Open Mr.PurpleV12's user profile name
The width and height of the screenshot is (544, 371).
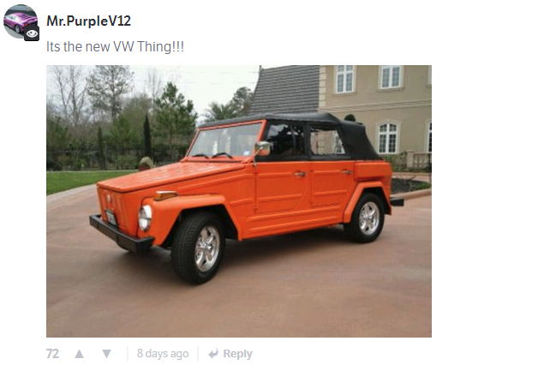88,21
